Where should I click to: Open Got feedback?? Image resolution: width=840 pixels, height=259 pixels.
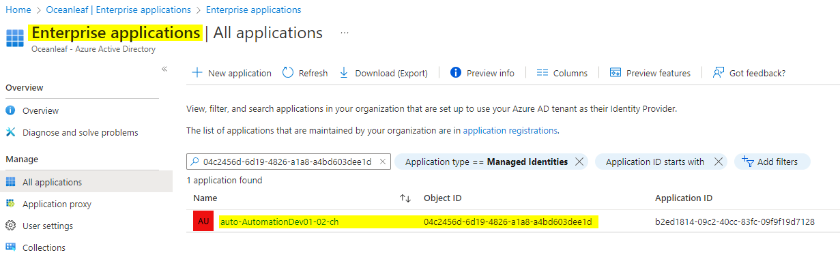point(749,73)
